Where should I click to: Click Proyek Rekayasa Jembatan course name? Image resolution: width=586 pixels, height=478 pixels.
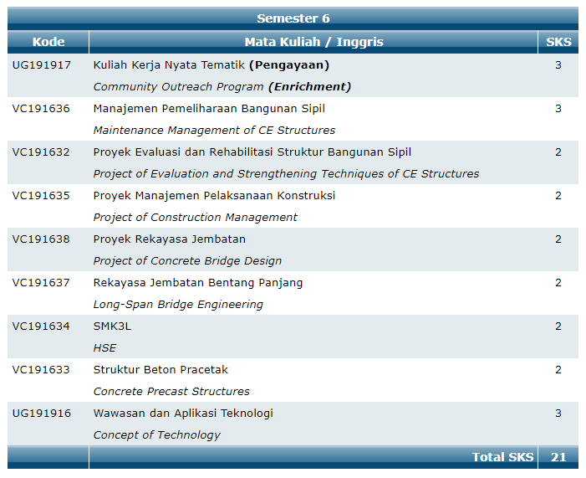(x=170, y=239)
